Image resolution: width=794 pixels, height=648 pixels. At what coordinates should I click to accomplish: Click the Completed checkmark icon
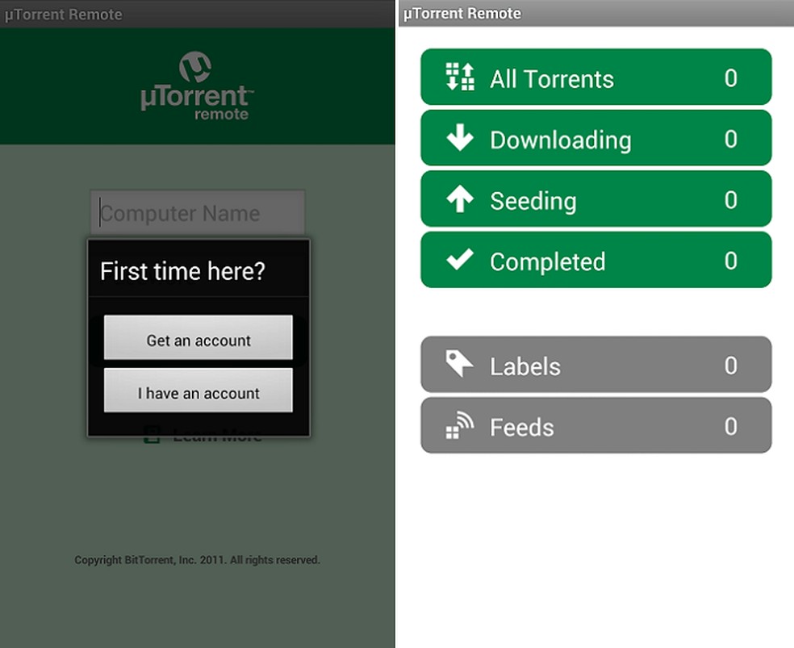tap(460, 259)
